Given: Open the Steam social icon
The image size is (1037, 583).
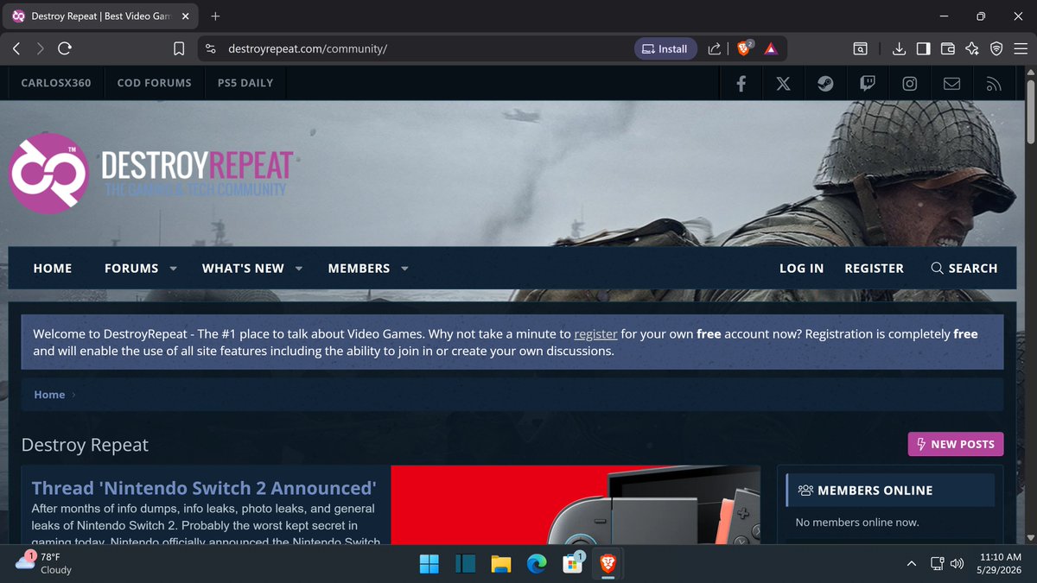Looking at the screenshot, I should click(825, 84).
